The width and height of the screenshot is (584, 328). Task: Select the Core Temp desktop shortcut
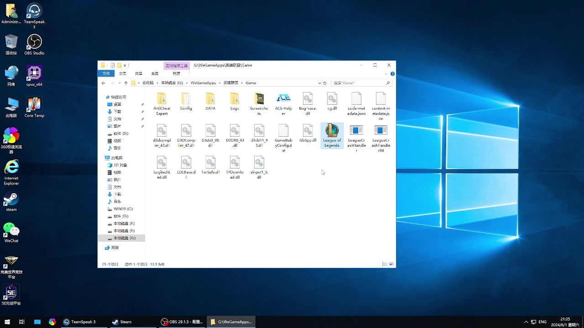34,108
